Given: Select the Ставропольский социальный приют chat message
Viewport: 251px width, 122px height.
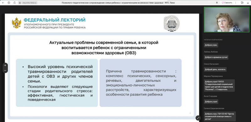Looking at the screenshot, I should point(219,85).
